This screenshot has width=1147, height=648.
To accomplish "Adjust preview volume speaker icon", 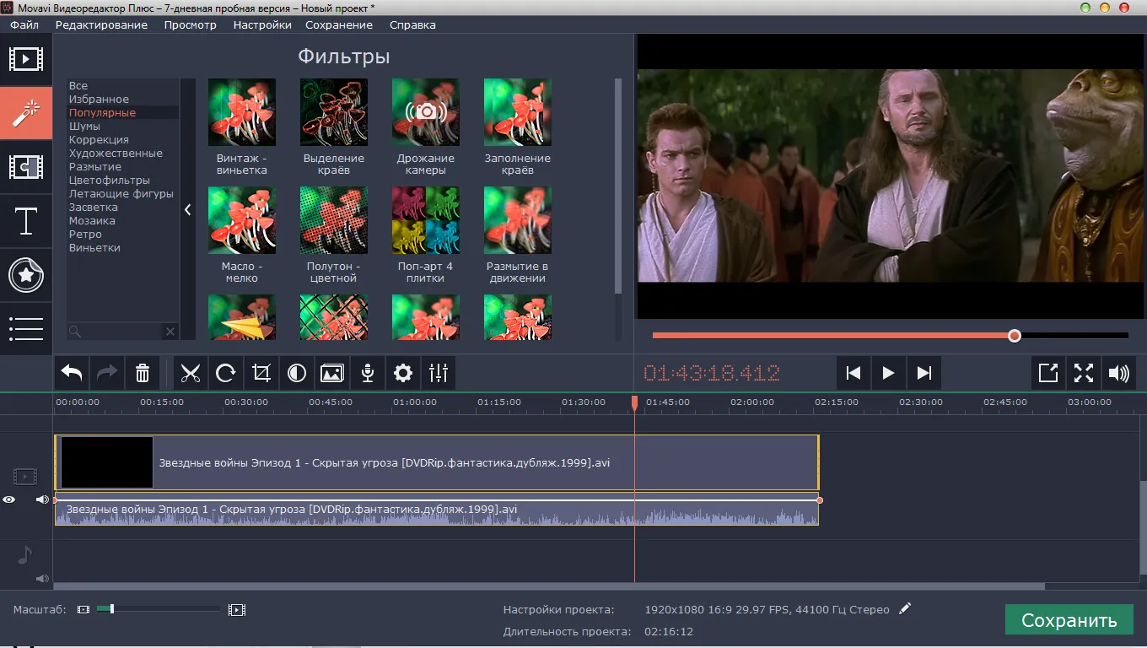I will 1119,373.
